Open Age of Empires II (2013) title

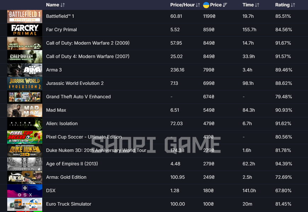click(72, 164)
